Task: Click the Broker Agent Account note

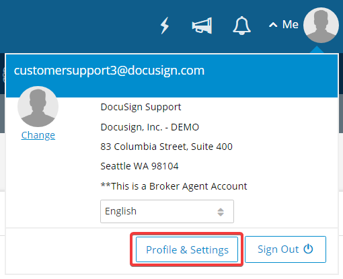Action: coord(174,186)
